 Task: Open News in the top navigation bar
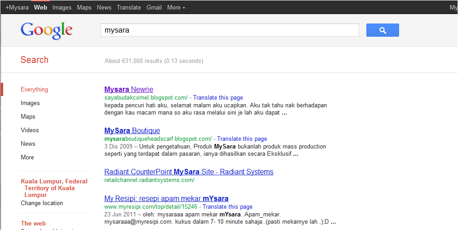[x=104, y=8]
